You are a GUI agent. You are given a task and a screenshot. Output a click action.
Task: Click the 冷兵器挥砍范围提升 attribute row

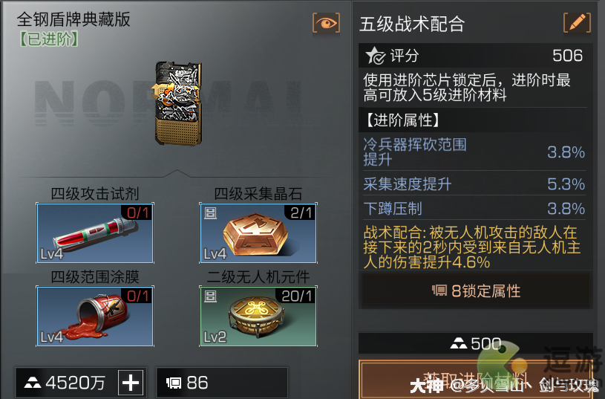[474, 152]
